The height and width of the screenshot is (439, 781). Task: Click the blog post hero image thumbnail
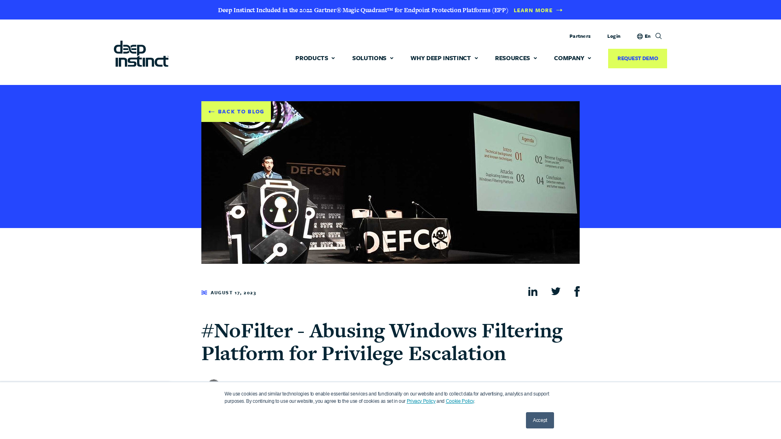[x=390, y=182]
